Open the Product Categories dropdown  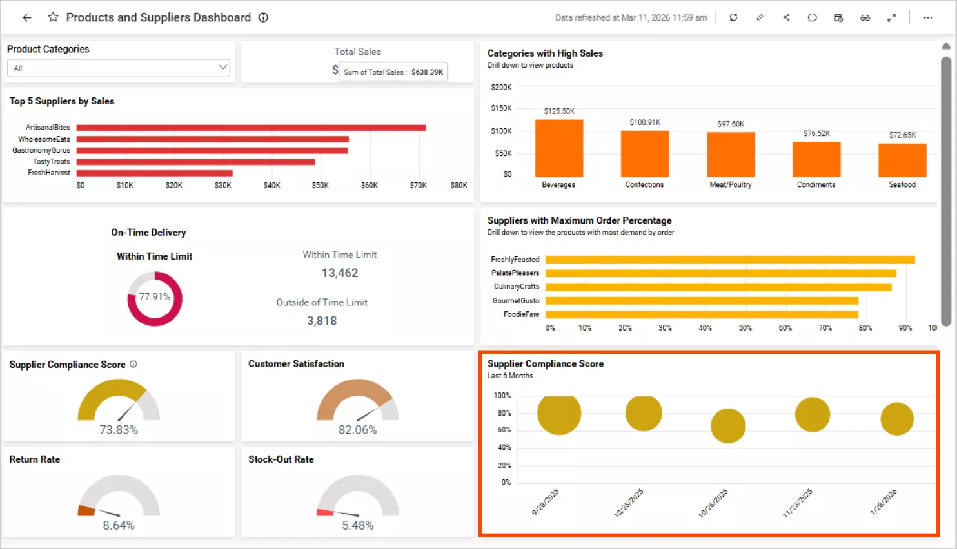[119, 68]
